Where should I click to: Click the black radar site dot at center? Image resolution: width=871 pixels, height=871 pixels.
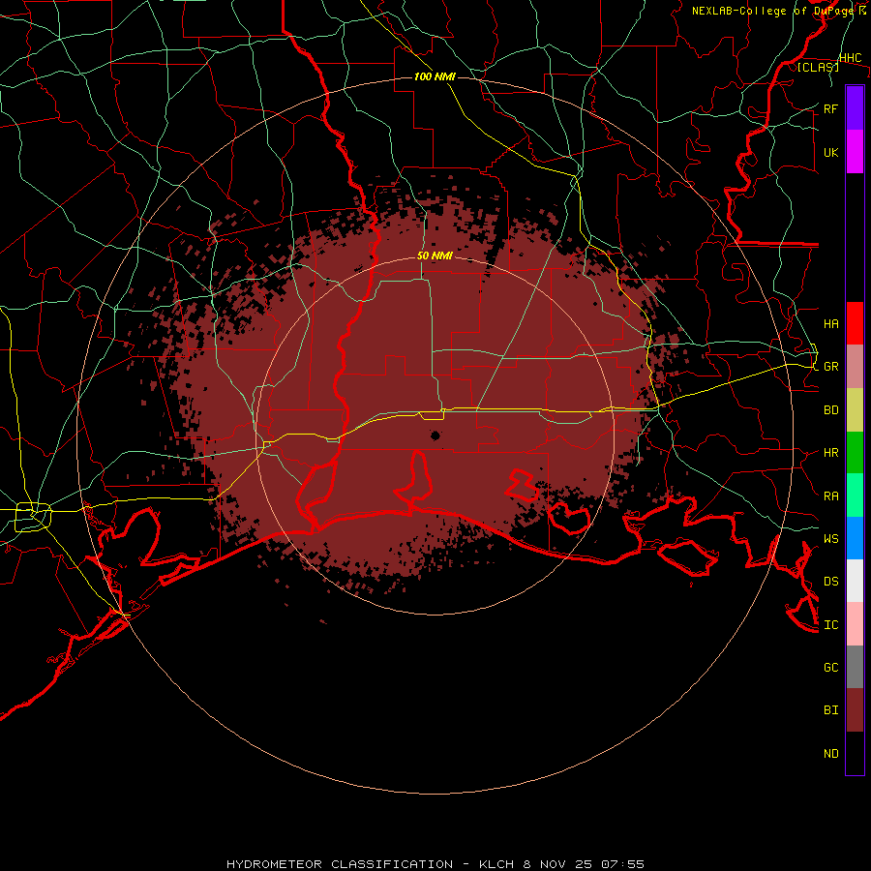click(435, 435)
